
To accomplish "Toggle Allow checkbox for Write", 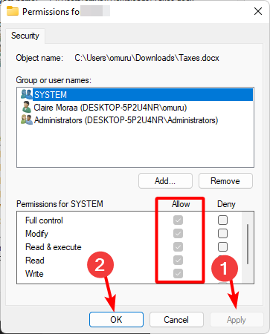I will (178, 273).
